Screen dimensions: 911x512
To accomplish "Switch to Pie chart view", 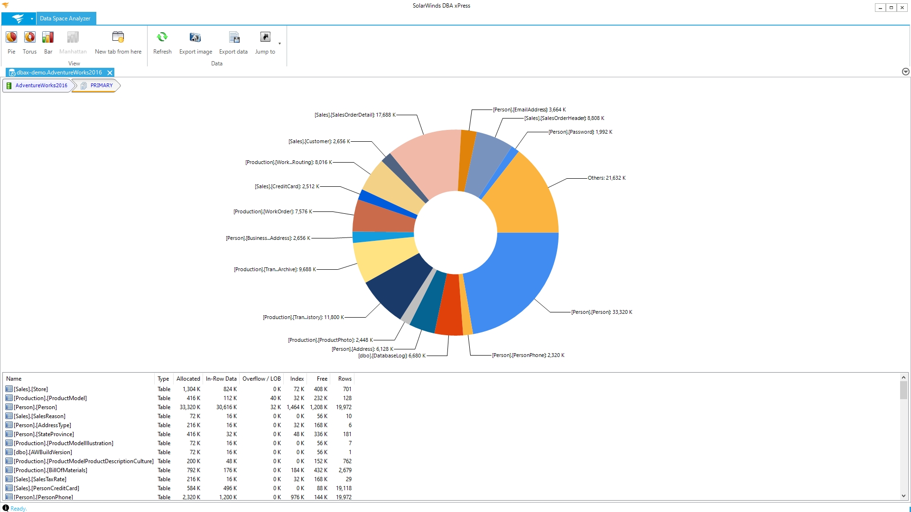I will tap(11, 38).
